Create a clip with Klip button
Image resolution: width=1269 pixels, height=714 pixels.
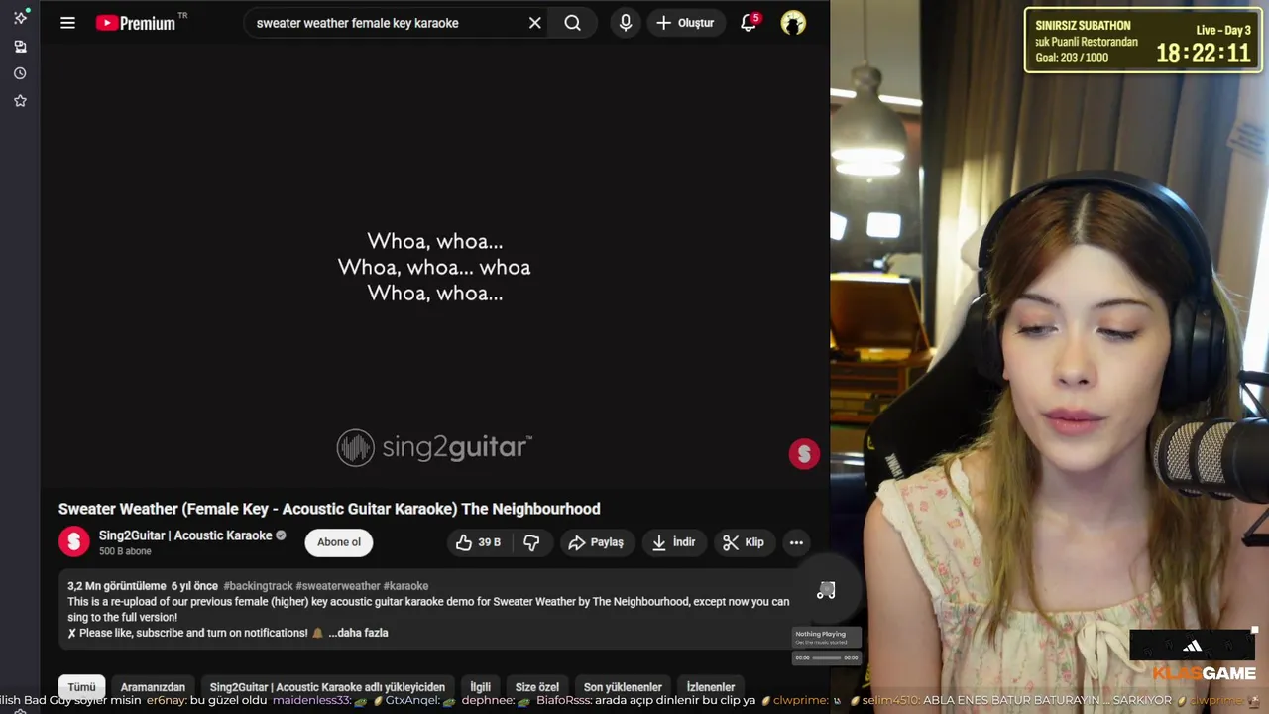point(744,542)
